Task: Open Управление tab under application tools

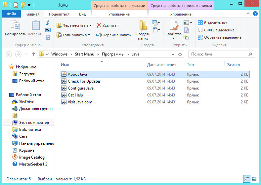Action: [x=181, y=14]
